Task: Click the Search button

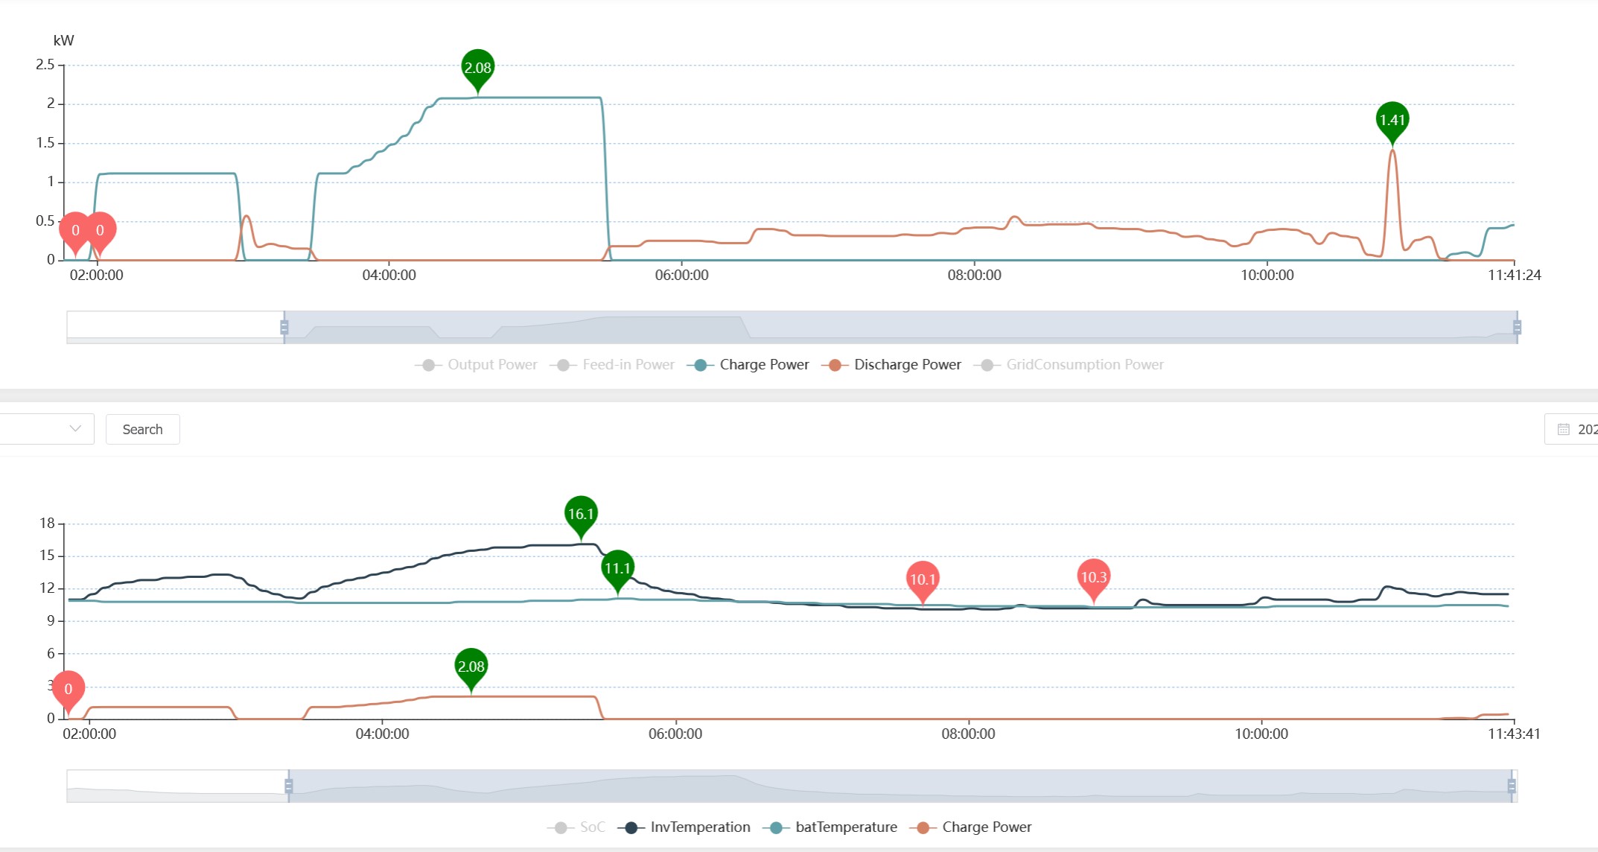Action: 142,430
